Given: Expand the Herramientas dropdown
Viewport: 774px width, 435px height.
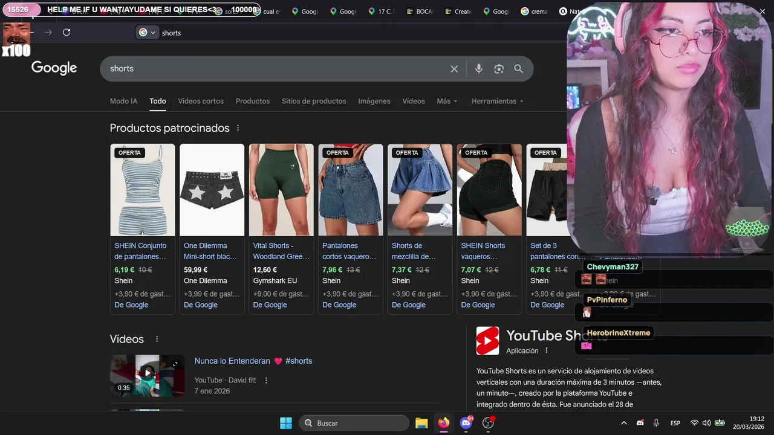Looking at the screenshot, I should pyautogui.click(x=497, y=101).
